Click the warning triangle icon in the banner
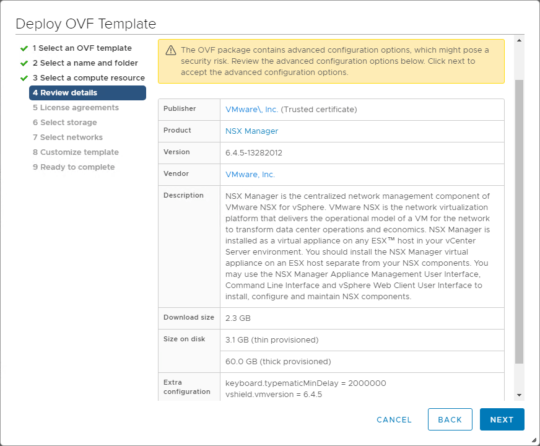Viewport: 540px width, 446px height. click(x=171, y=50)
